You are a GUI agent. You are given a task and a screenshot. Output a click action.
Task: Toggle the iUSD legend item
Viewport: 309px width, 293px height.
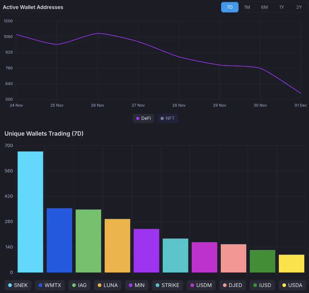262,285
